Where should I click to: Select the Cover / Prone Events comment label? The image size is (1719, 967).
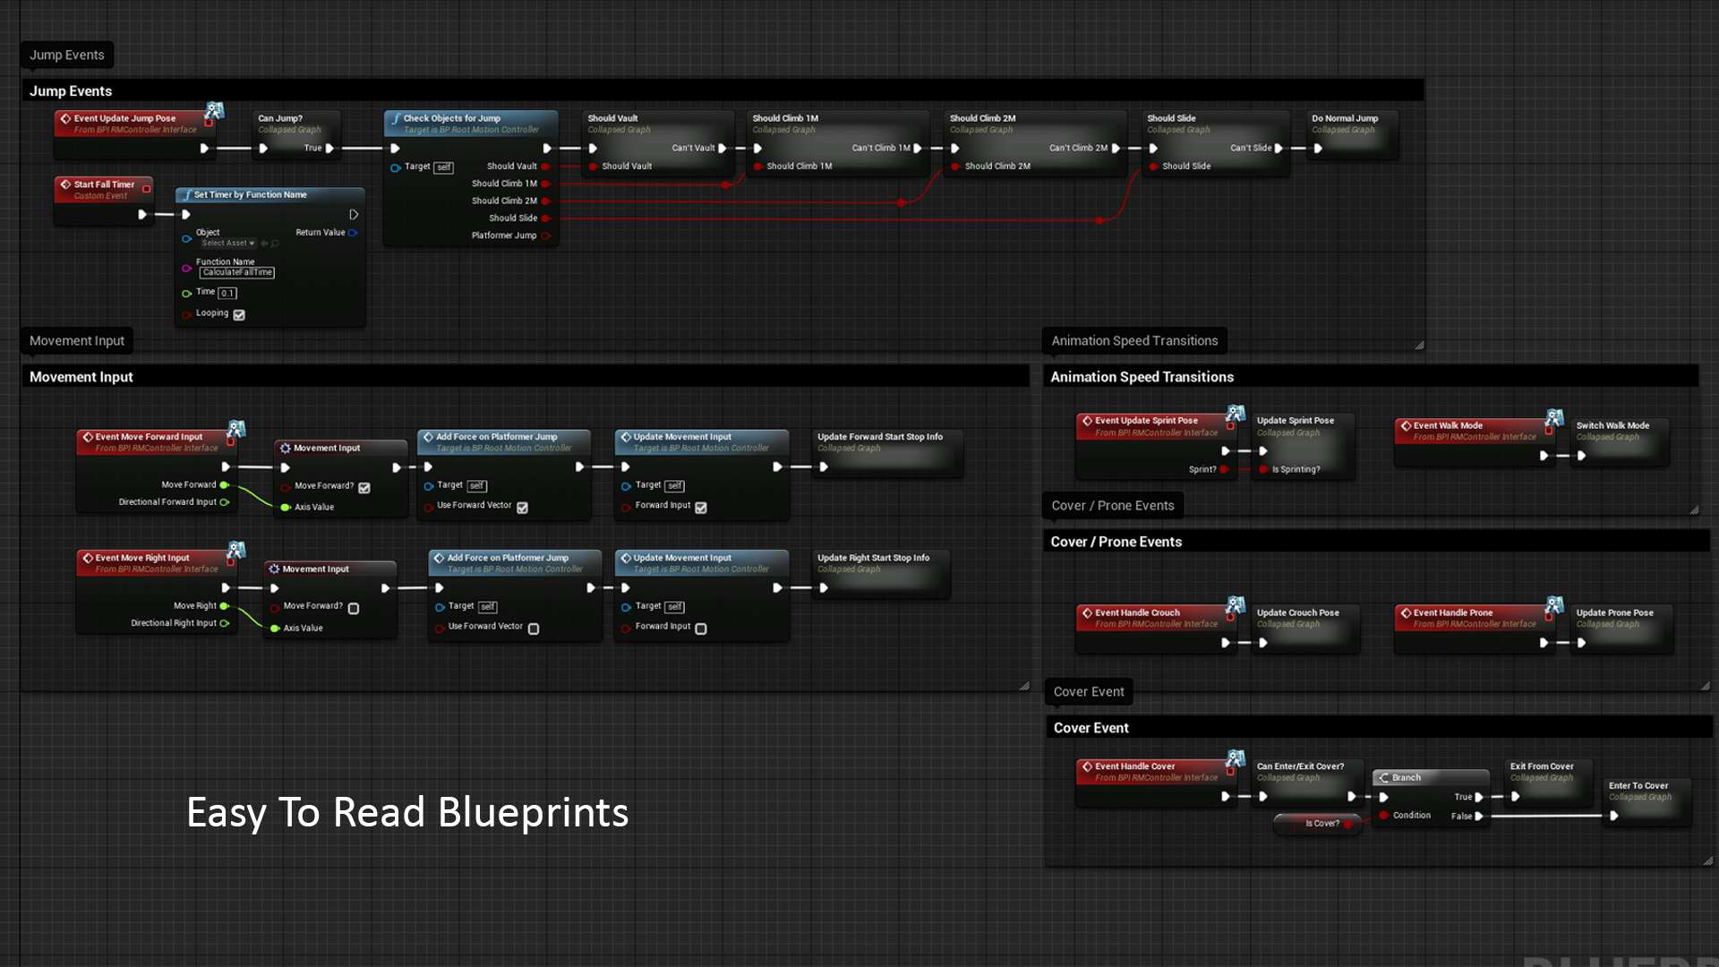tap(1112, 506)
